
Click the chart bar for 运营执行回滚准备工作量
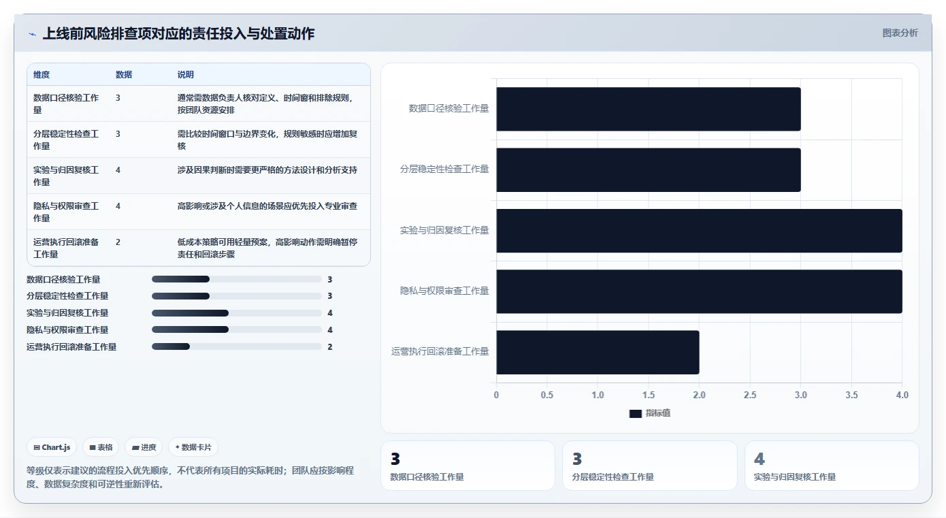598,352
